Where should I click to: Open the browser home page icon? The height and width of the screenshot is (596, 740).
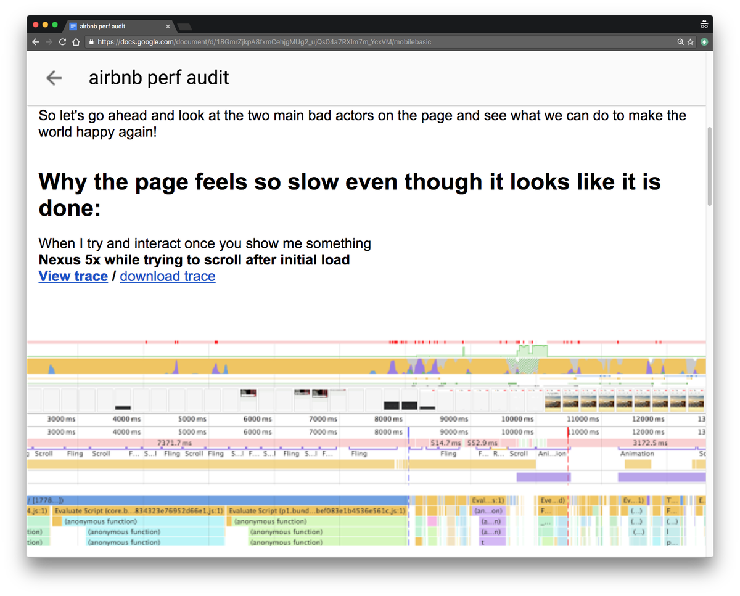point(76,42)
